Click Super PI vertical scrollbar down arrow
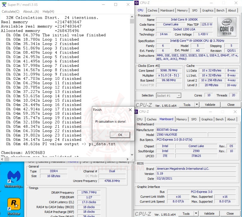The image size is (242, 217). [132, 155]
